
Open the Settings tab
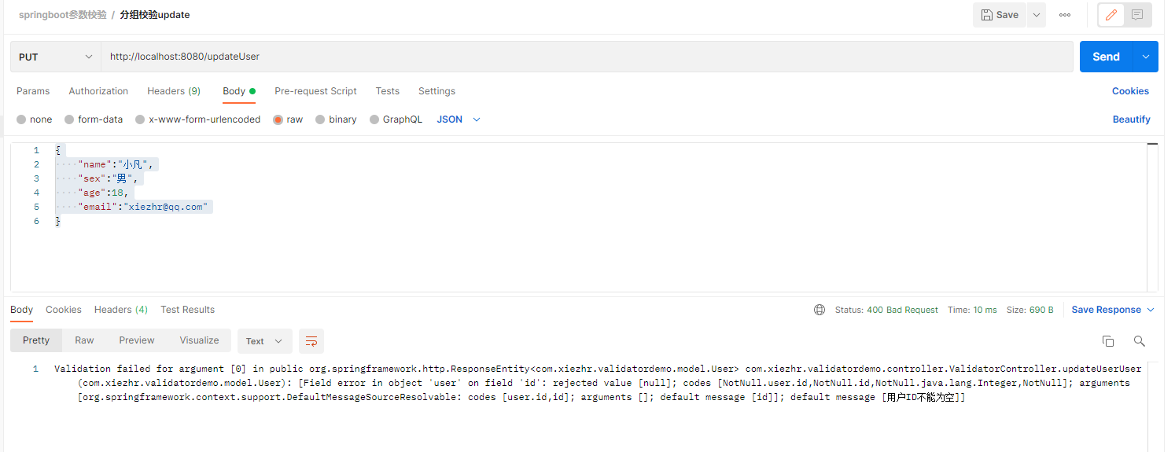click(x=436, y=91)
